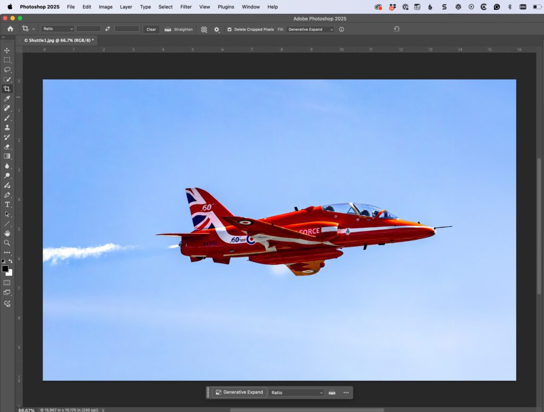This screenshot has height=412, width=544.
Task: Click the Home icon in options bar
Action: [11, 29]
